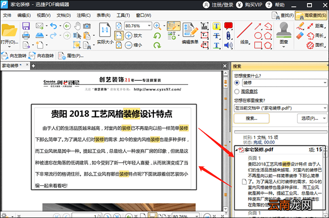Expand the 图章 stamp dropdown arrow
Screen dimensions: 329x218
(284, 47)
